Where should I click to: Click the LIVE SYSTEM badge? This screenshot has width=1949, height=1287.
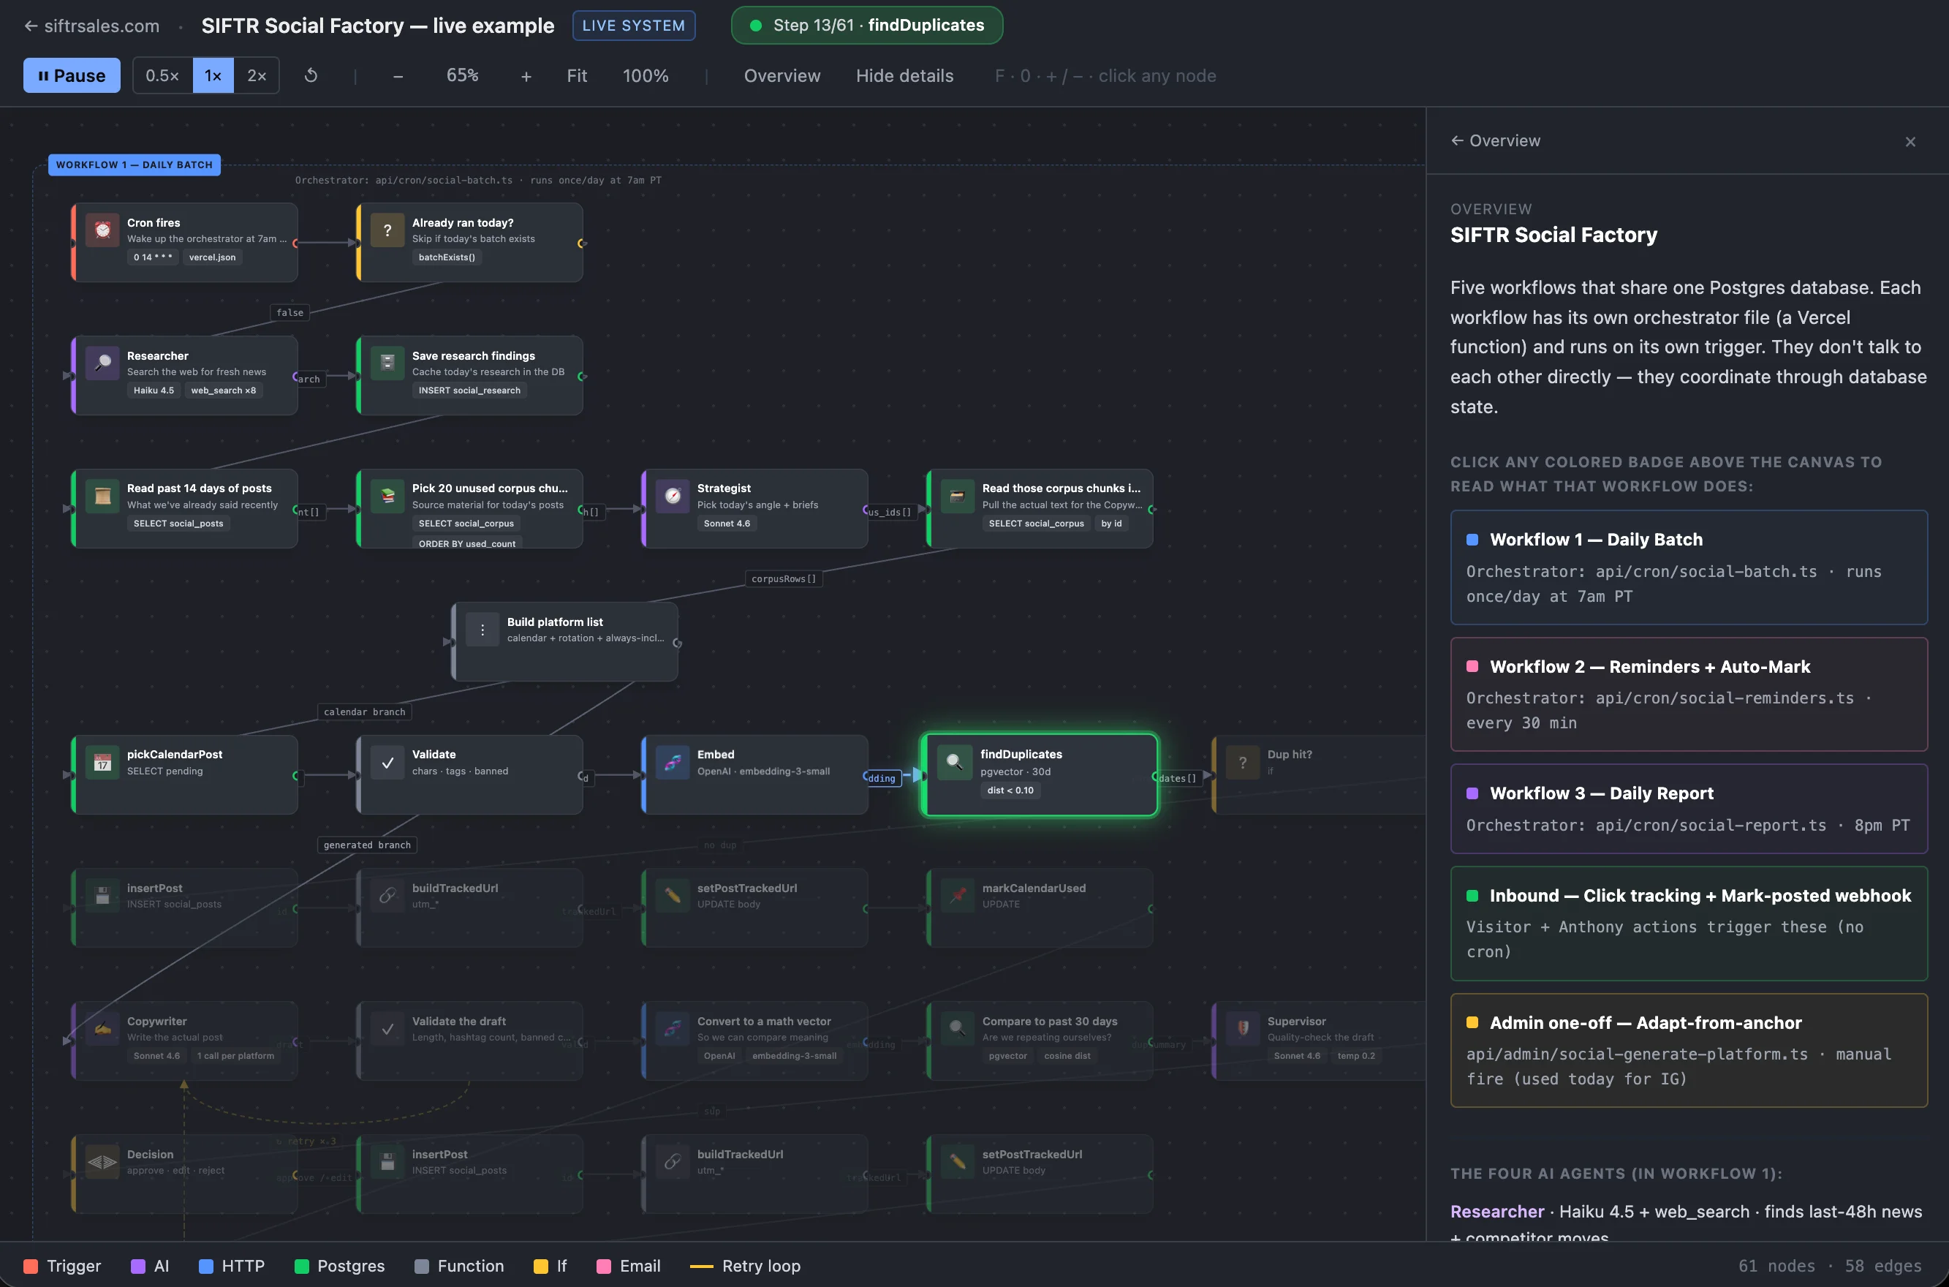[x=634, y=26]
